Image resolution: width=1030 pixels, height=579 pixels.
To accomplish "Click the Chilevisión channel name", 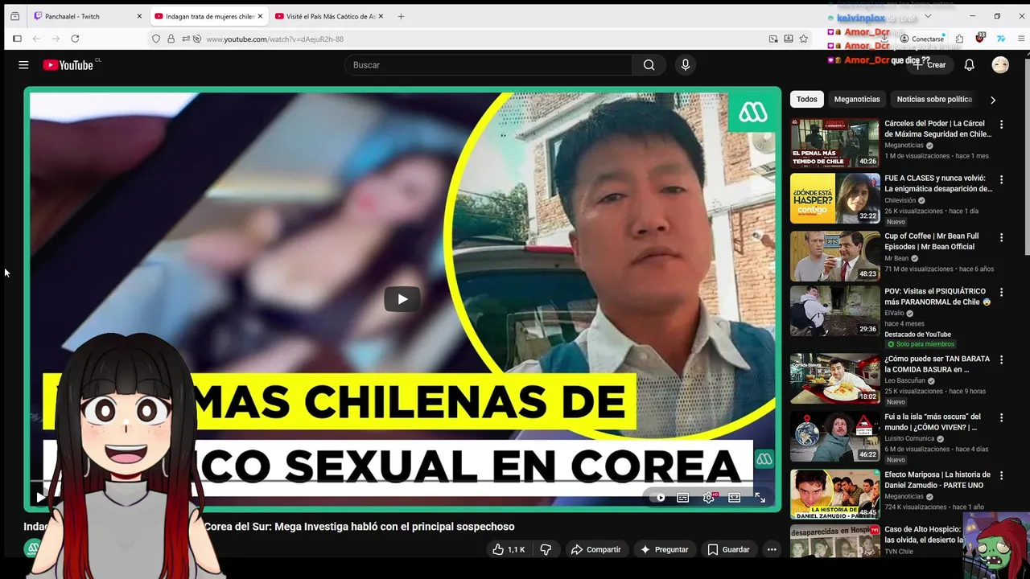I will [900, 200].
